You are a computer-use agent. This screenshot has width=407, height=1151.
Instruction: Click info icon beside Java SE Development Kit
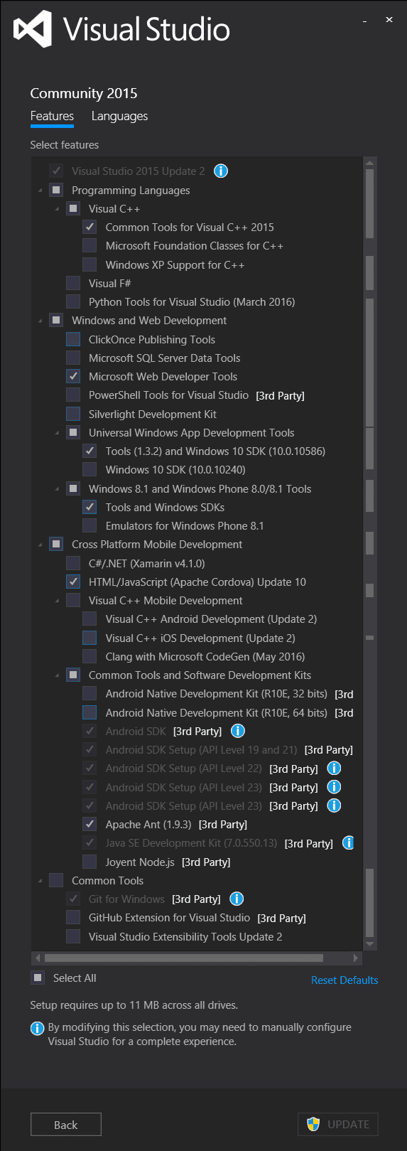348,842
